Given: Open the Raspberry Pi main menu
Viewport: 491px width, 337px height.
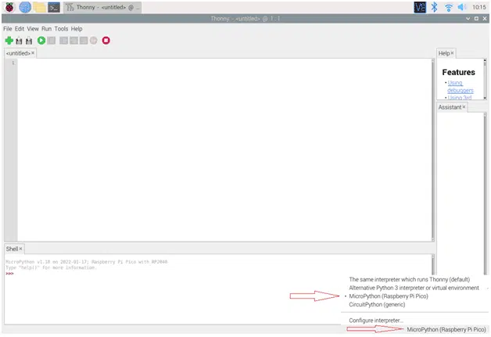Looking at the screenshot, I should tap(9, 7).
